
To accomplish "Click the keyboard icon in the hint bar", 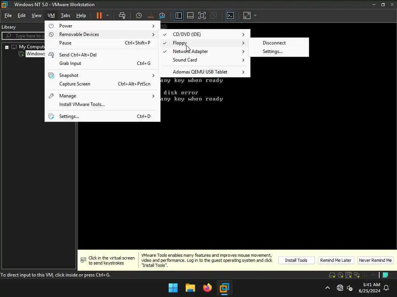I will [x=83, y=260].
